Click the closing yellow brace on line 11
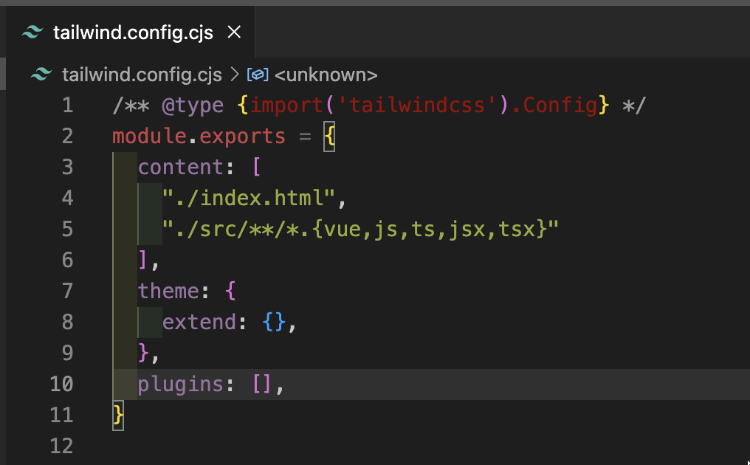Viewport: 750px width, 465px height. tap(118, 415)
